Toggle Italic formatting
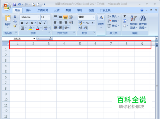Image resolution: width=160 pixels, height=119 pixels. pyautogui.click(x=27, y=23)
